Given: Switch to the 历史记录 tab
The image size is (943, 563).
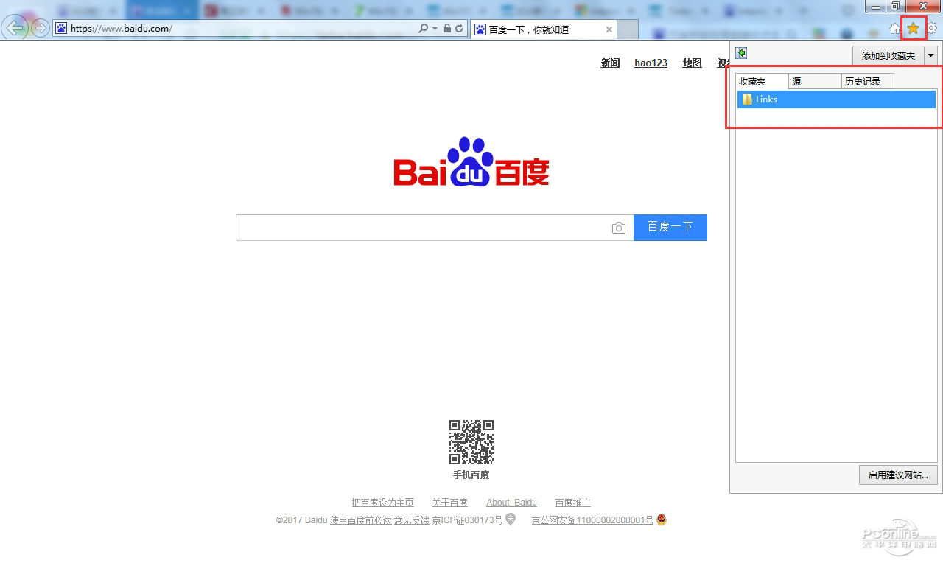Looking at the screenshot, I should (x=868, y=81).
